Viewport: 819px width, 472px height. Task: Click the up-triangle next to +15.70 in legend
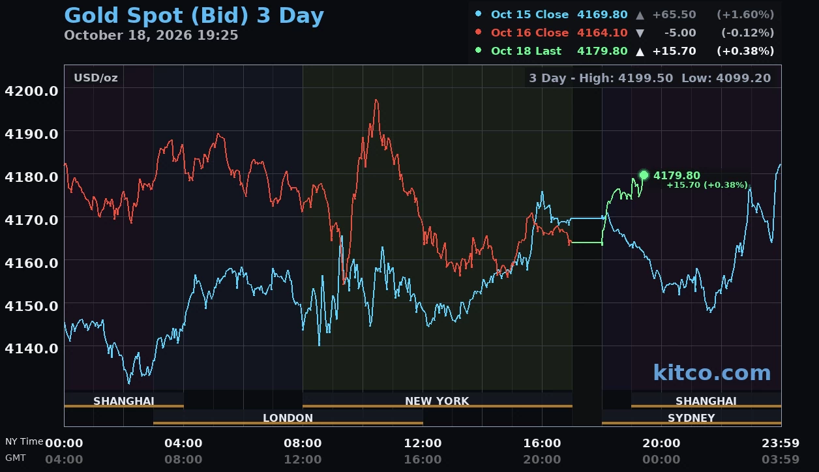pos(640,51)
